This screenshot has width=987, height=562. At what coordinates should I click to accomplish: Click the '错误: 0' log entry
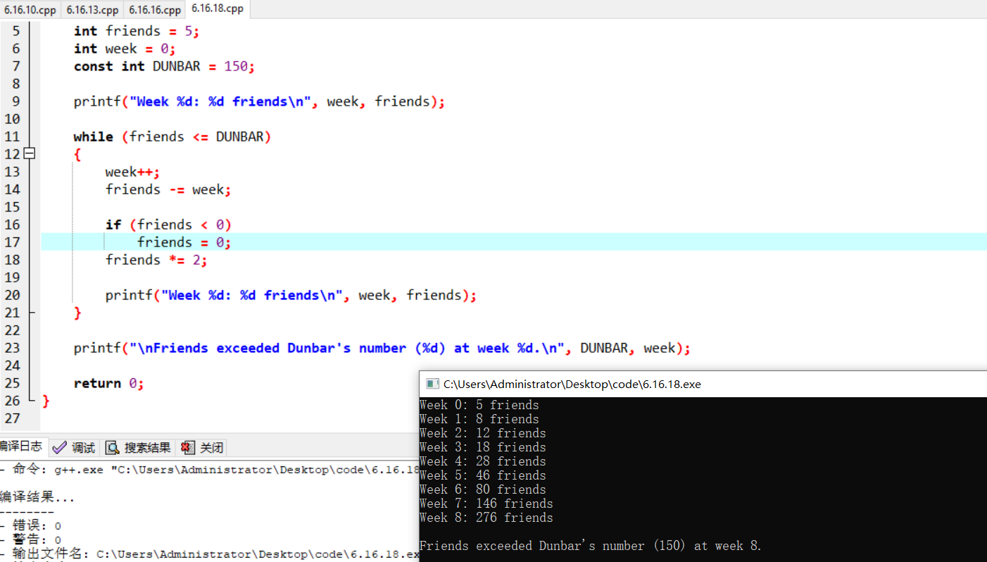(31, 526)
